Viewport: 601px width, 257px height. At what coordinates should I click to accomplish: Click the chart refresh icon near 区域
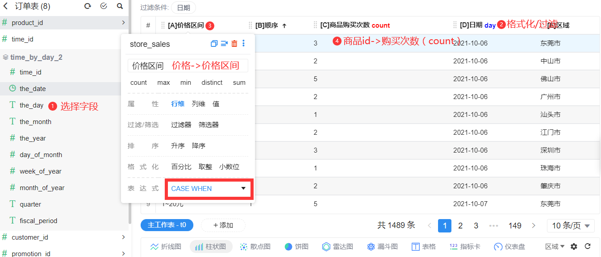[x=588, y=246]
